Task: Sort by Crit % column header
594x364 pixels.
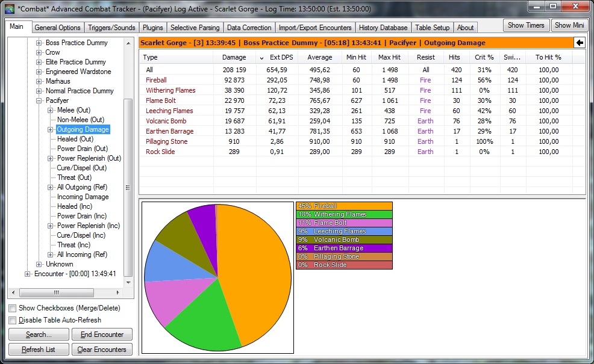Action: (484, 58)
